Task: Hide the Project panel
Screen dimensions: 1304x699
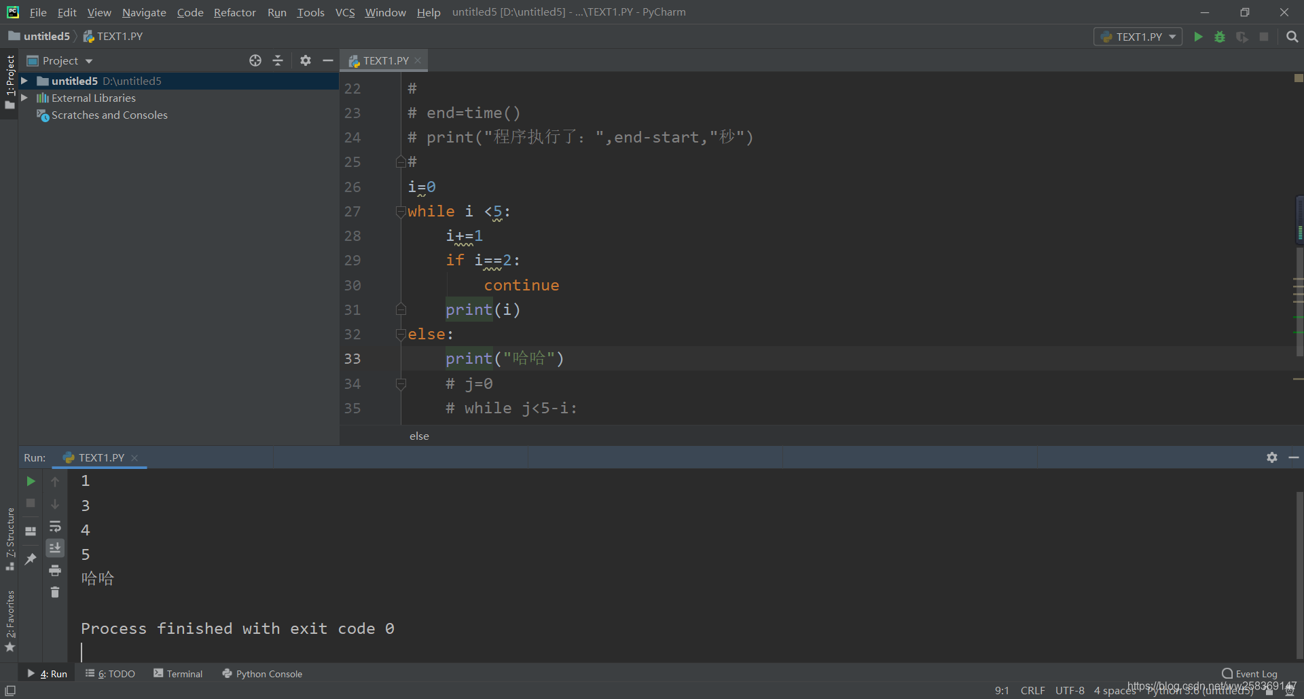Action: (x=328, y=60)
